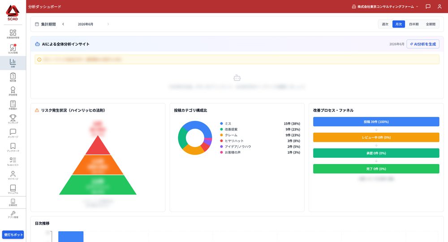Click the red ヒヤリハット legend dot

(x=221, y=141)
